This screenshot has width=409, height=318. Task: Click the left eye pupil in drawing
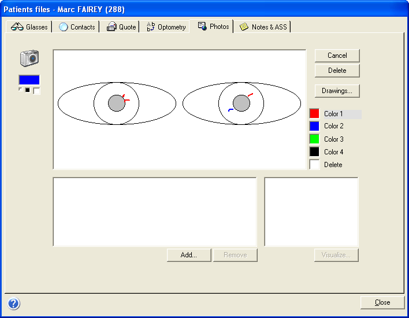click(117, 103)
